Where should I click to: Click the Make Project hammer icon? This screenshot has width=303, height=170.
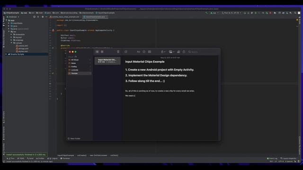[x=206, y=13]
